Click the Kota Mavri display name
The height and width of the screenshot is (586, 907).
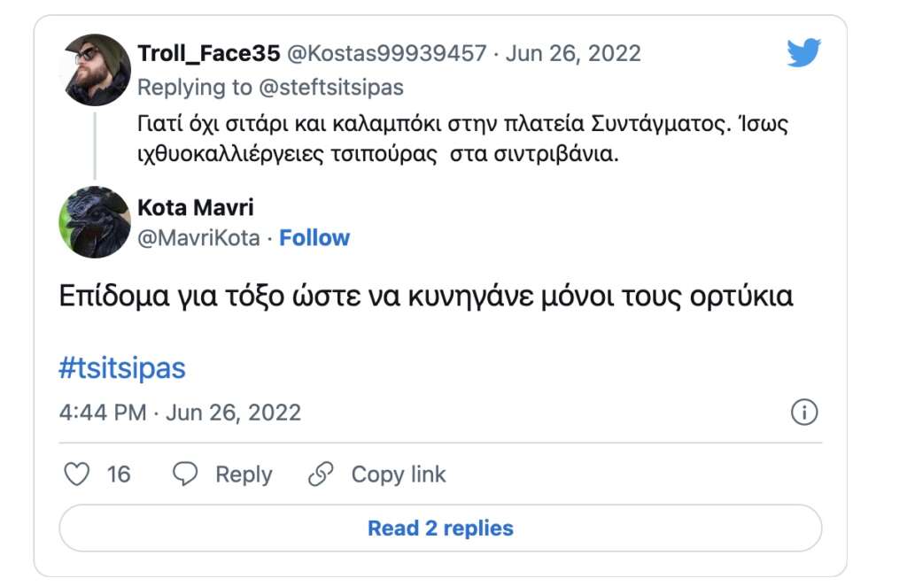tap(196, 208)
